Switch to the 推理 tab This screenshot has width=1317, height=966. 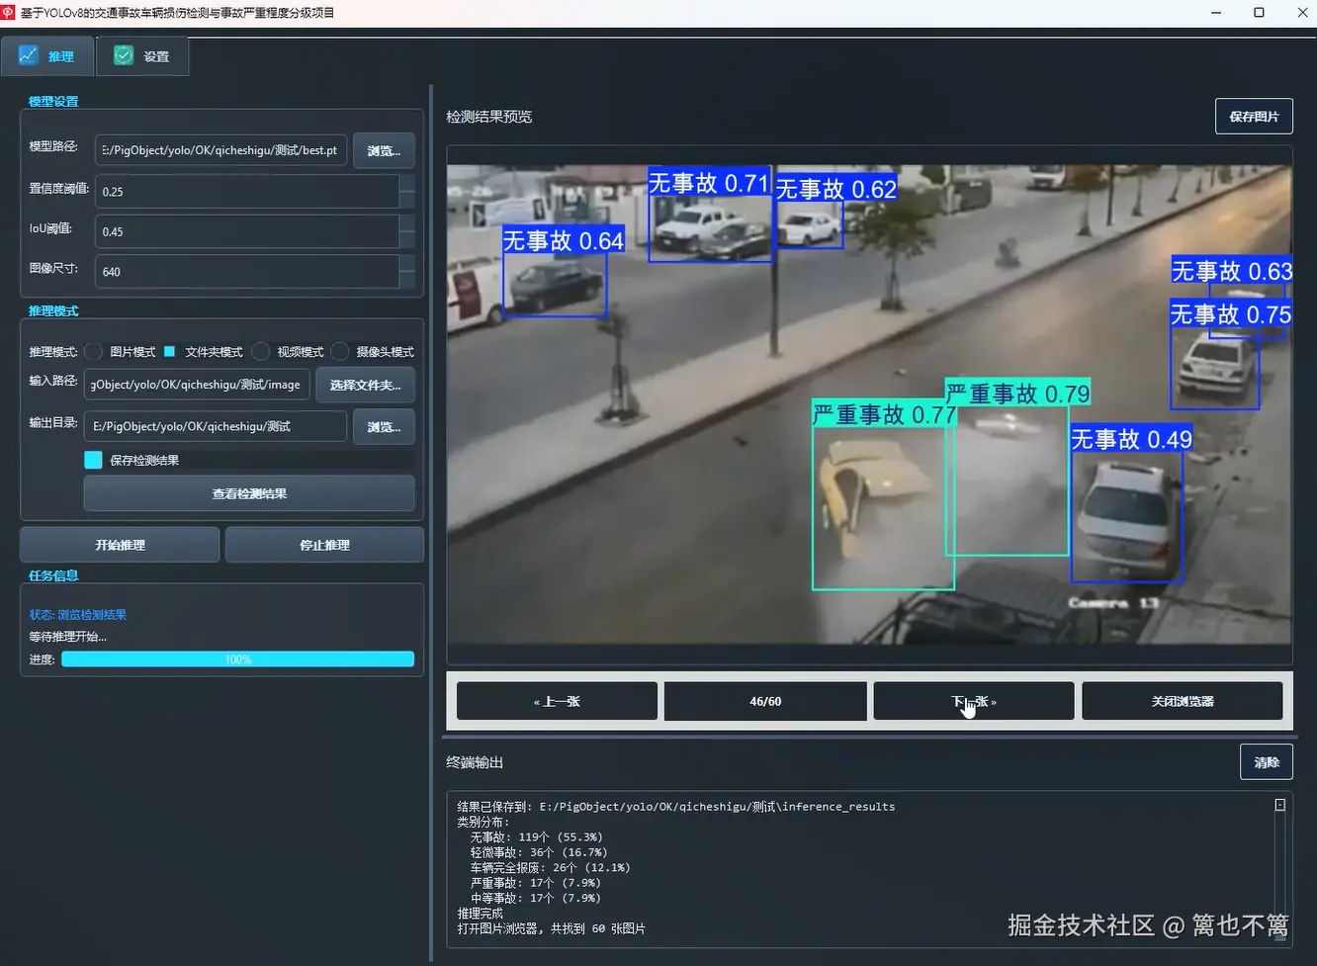coord(47,56)
